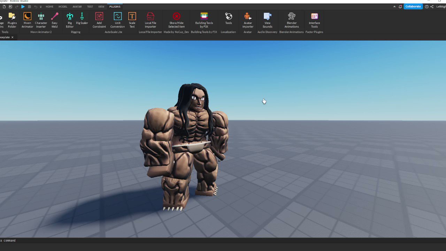
Task: Click the Undo arrow
Action: pos(36,7)
